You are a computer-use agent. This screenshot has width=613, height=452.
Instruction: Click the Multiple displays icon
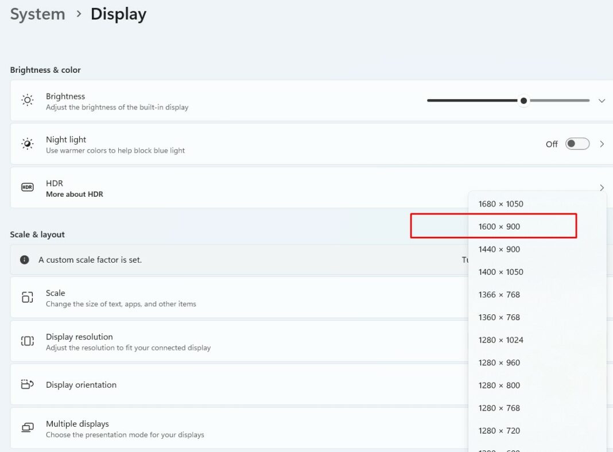(27, 427)
